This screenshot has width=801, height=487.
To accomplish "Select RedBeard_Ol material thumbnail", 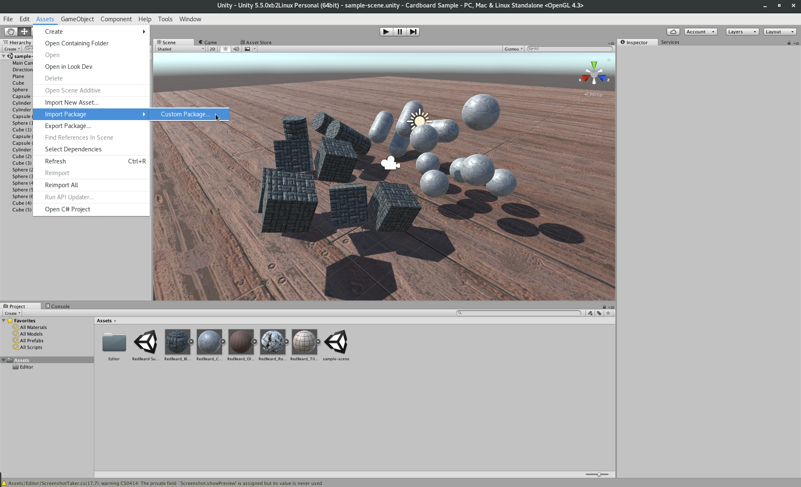I will pos(241,342).
